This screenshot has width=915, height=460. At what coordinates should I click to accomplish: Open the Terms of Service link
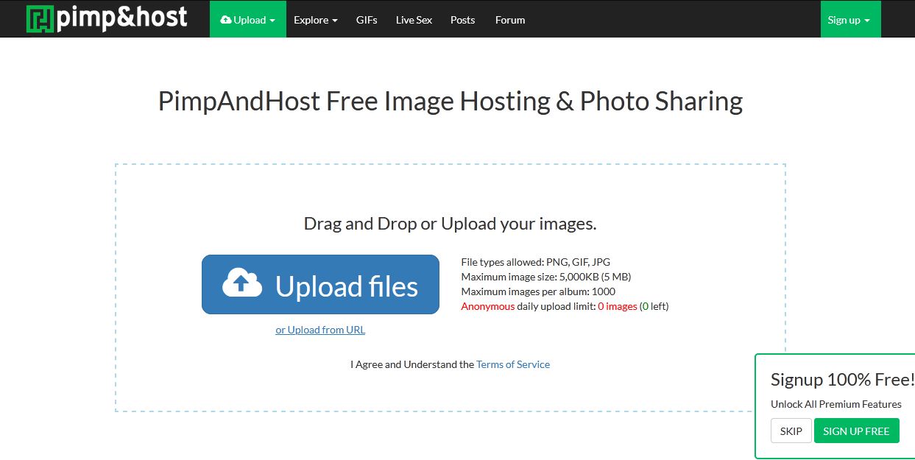coord(513,364)
